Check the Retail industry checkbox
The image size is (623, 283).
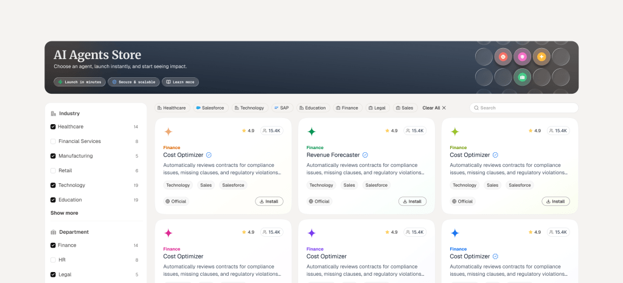(x=53, y=171)
